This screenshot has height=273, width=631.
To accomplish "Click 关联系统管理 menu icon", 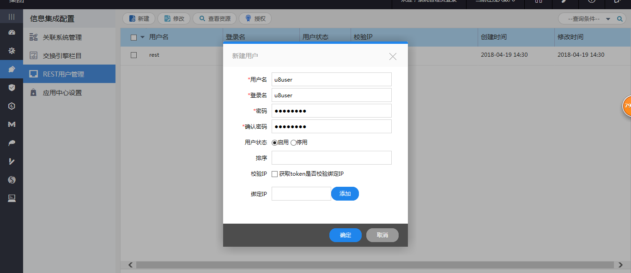I will tap(33, 37).
